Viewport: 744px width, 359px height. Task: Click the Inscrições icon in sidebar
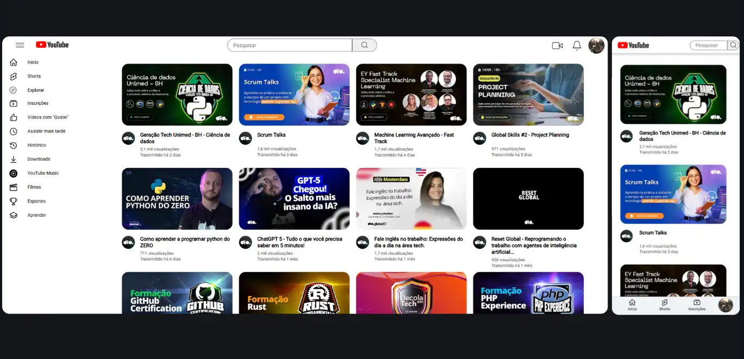(x=14, y=103)
